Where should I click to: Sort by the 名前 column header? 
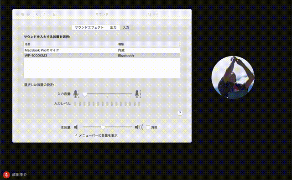[71, 44]
